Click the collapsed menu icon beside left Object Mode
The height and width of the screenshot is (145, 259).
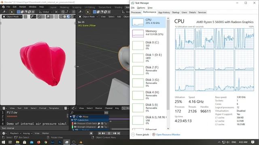tap(25, 17)
